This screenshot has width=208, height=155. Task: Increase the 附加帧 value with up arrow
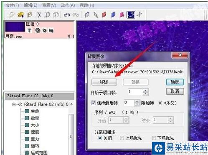137,101
